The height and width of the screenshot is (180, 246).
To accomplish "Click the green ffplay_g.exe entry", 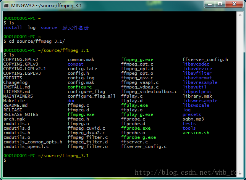I will 137,114.
